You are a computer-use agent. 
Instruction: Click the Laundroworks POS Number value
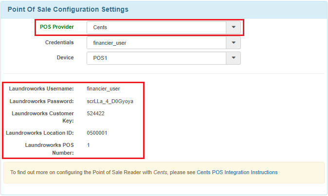[x=88, y=145]
